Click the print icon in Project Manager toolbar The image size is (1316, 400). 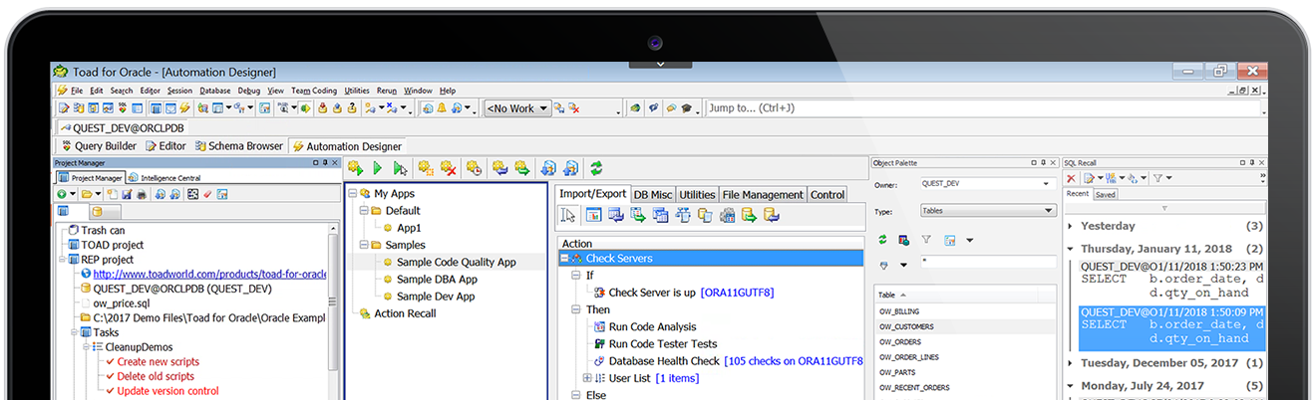pos(143,194)
